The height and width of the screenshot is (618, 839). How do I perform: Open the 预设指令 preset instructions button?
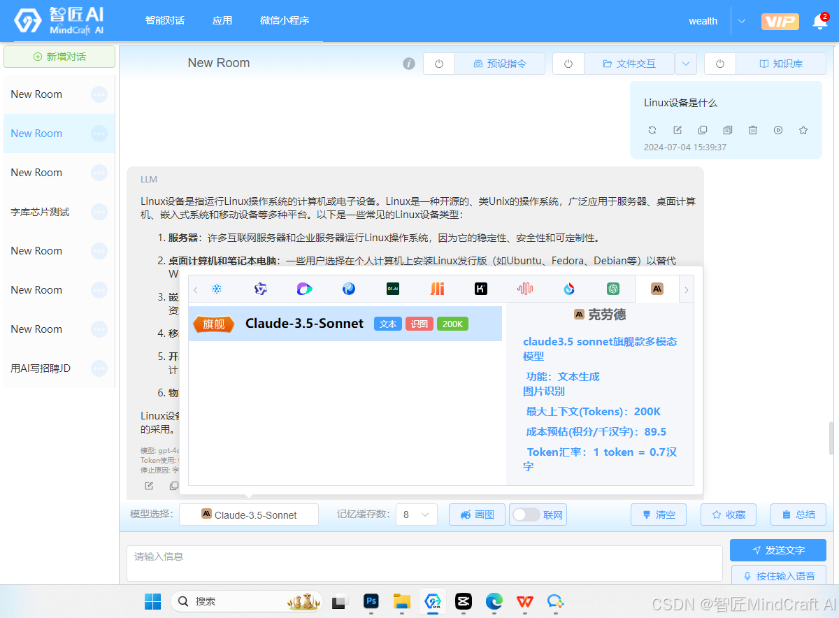click(500, 64)
